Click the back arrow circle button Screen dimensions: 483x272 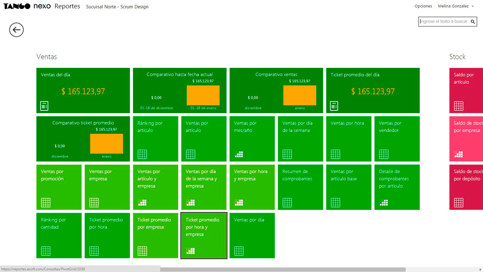17,30
